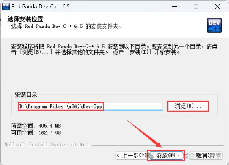
Task: Click the 所需空间 405.4 MB text
Action: pos(36,126)
